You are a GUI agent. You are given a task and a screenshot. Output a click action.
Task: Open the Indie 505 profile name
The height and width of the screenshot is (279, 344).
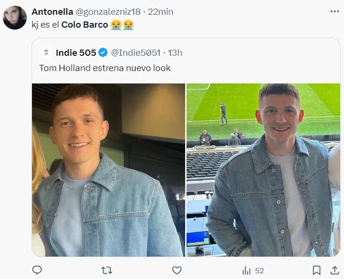[76, 52]
